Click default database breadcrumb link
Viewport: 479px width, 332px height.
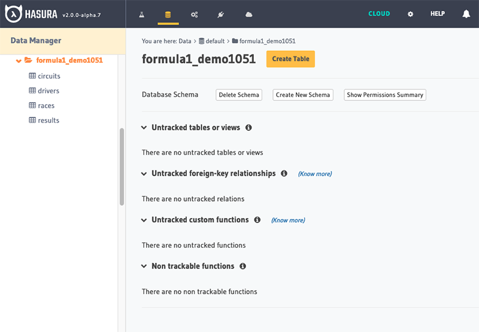[215, 41]
